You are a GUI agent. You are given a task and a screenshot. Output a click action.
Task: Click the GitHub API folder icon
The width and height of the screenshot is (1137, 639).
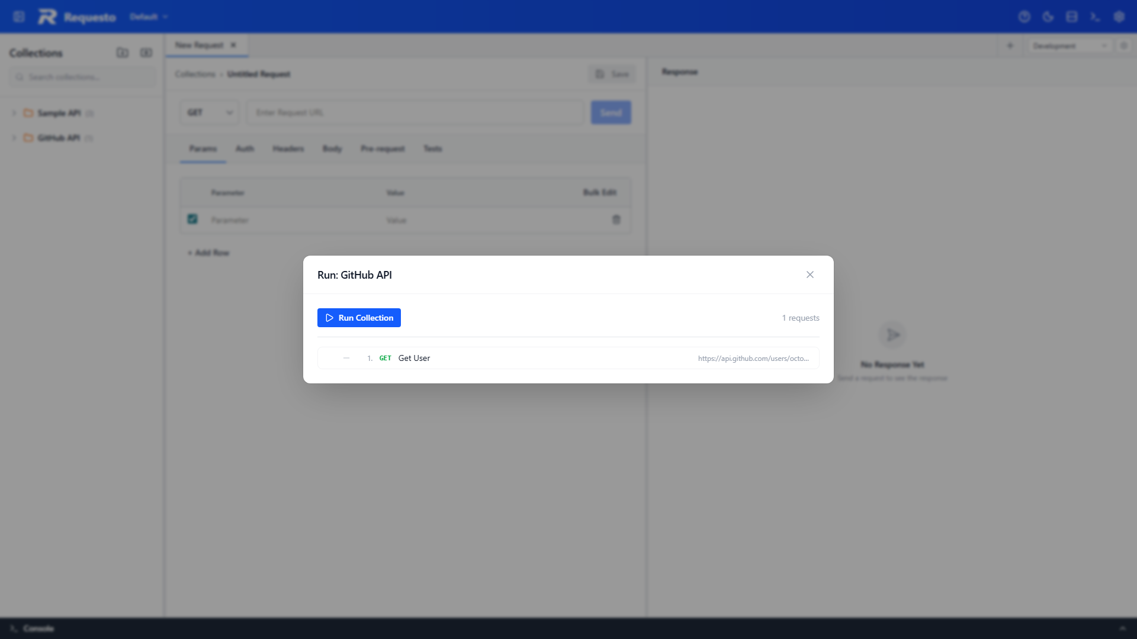28,137
